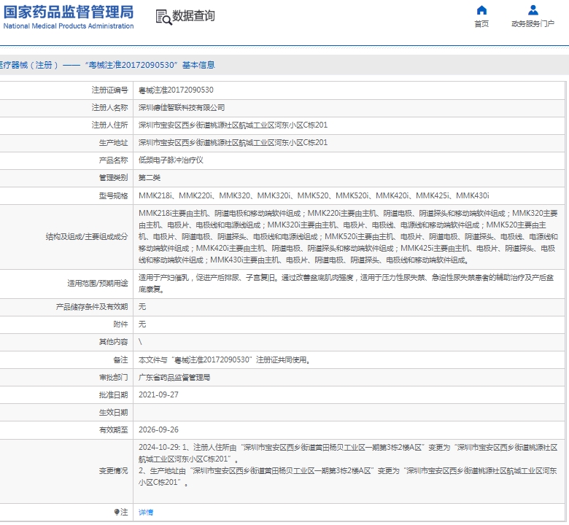This screenshot has height=525, width=569.
Task: Click the 产品名称 label
Action: click(x=113, y=160)
